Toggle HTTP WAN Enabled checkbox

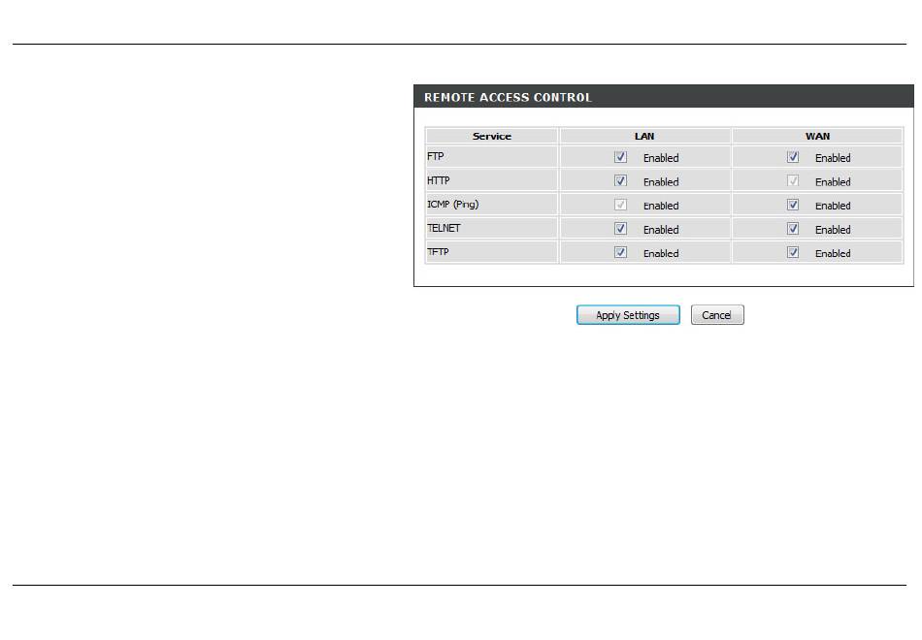tap(793, 180)
